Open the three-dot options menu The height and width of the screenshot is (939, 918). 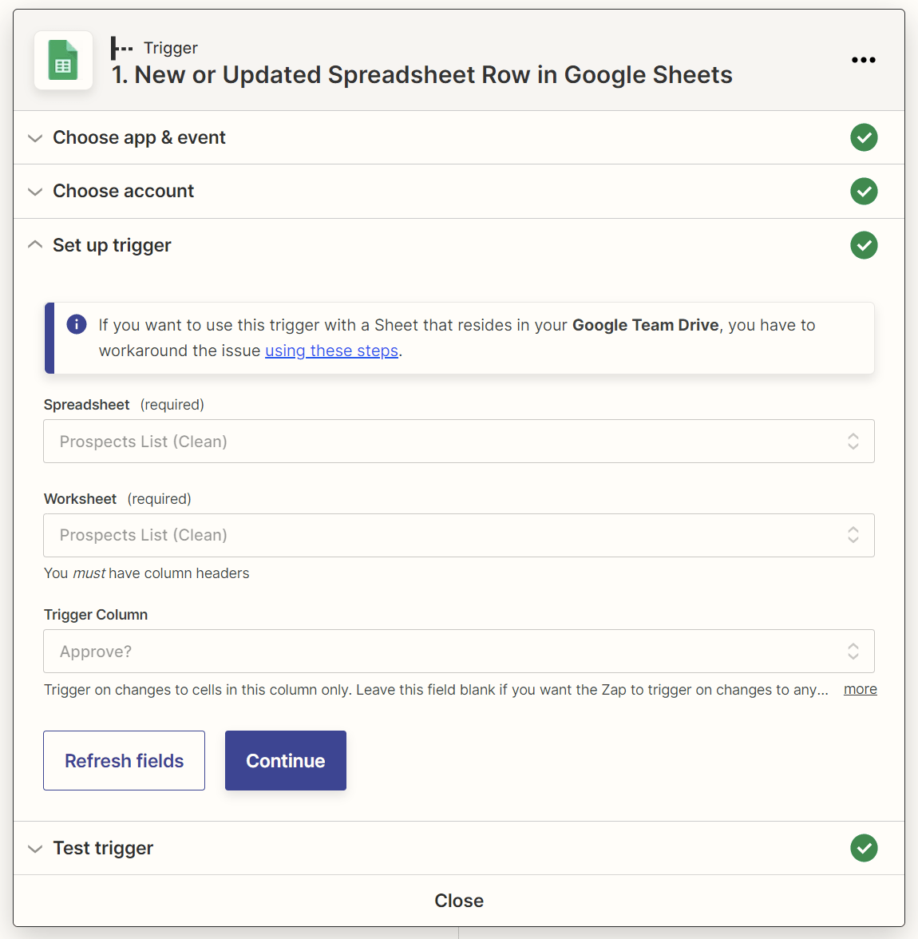click(x=864, y=60)
